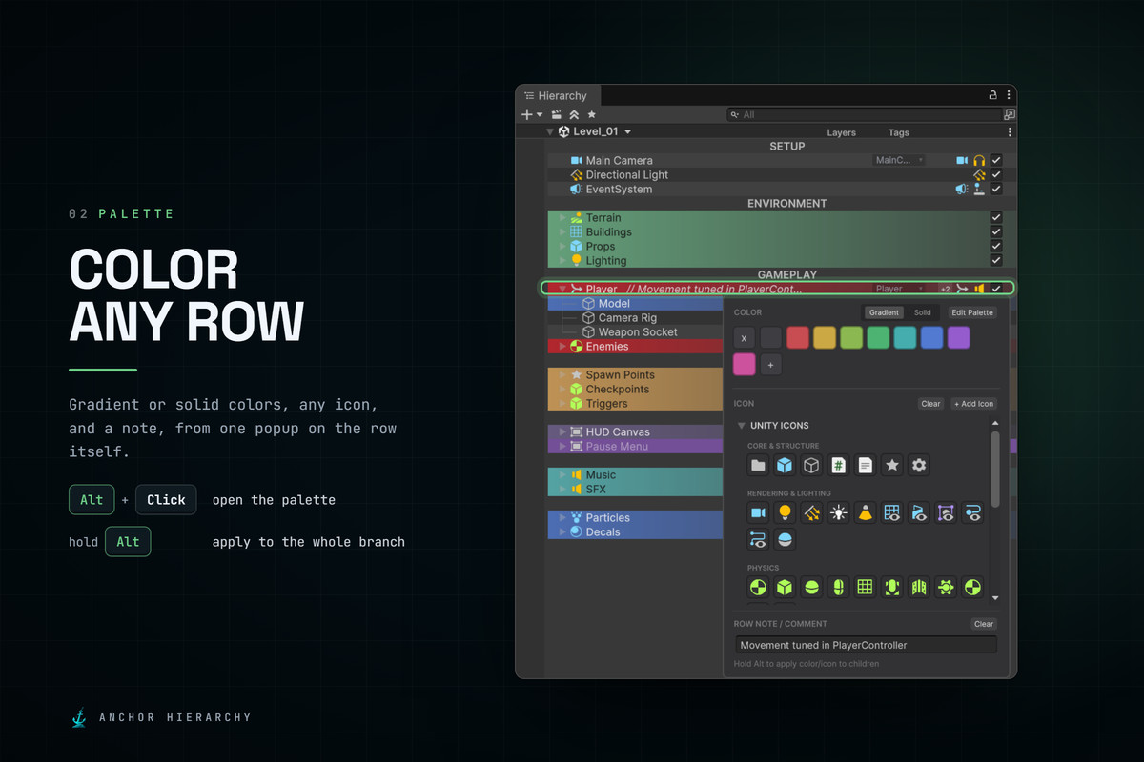The image size is (1144, 762).
Task: Expand the Terrain object in the hierarchy
Action: click(x=562, y=218)
